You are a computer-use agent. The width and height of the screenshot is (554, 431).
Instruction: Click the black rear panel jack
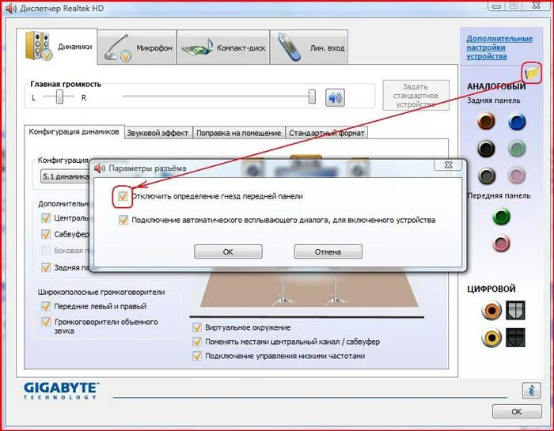pos(486,149)
